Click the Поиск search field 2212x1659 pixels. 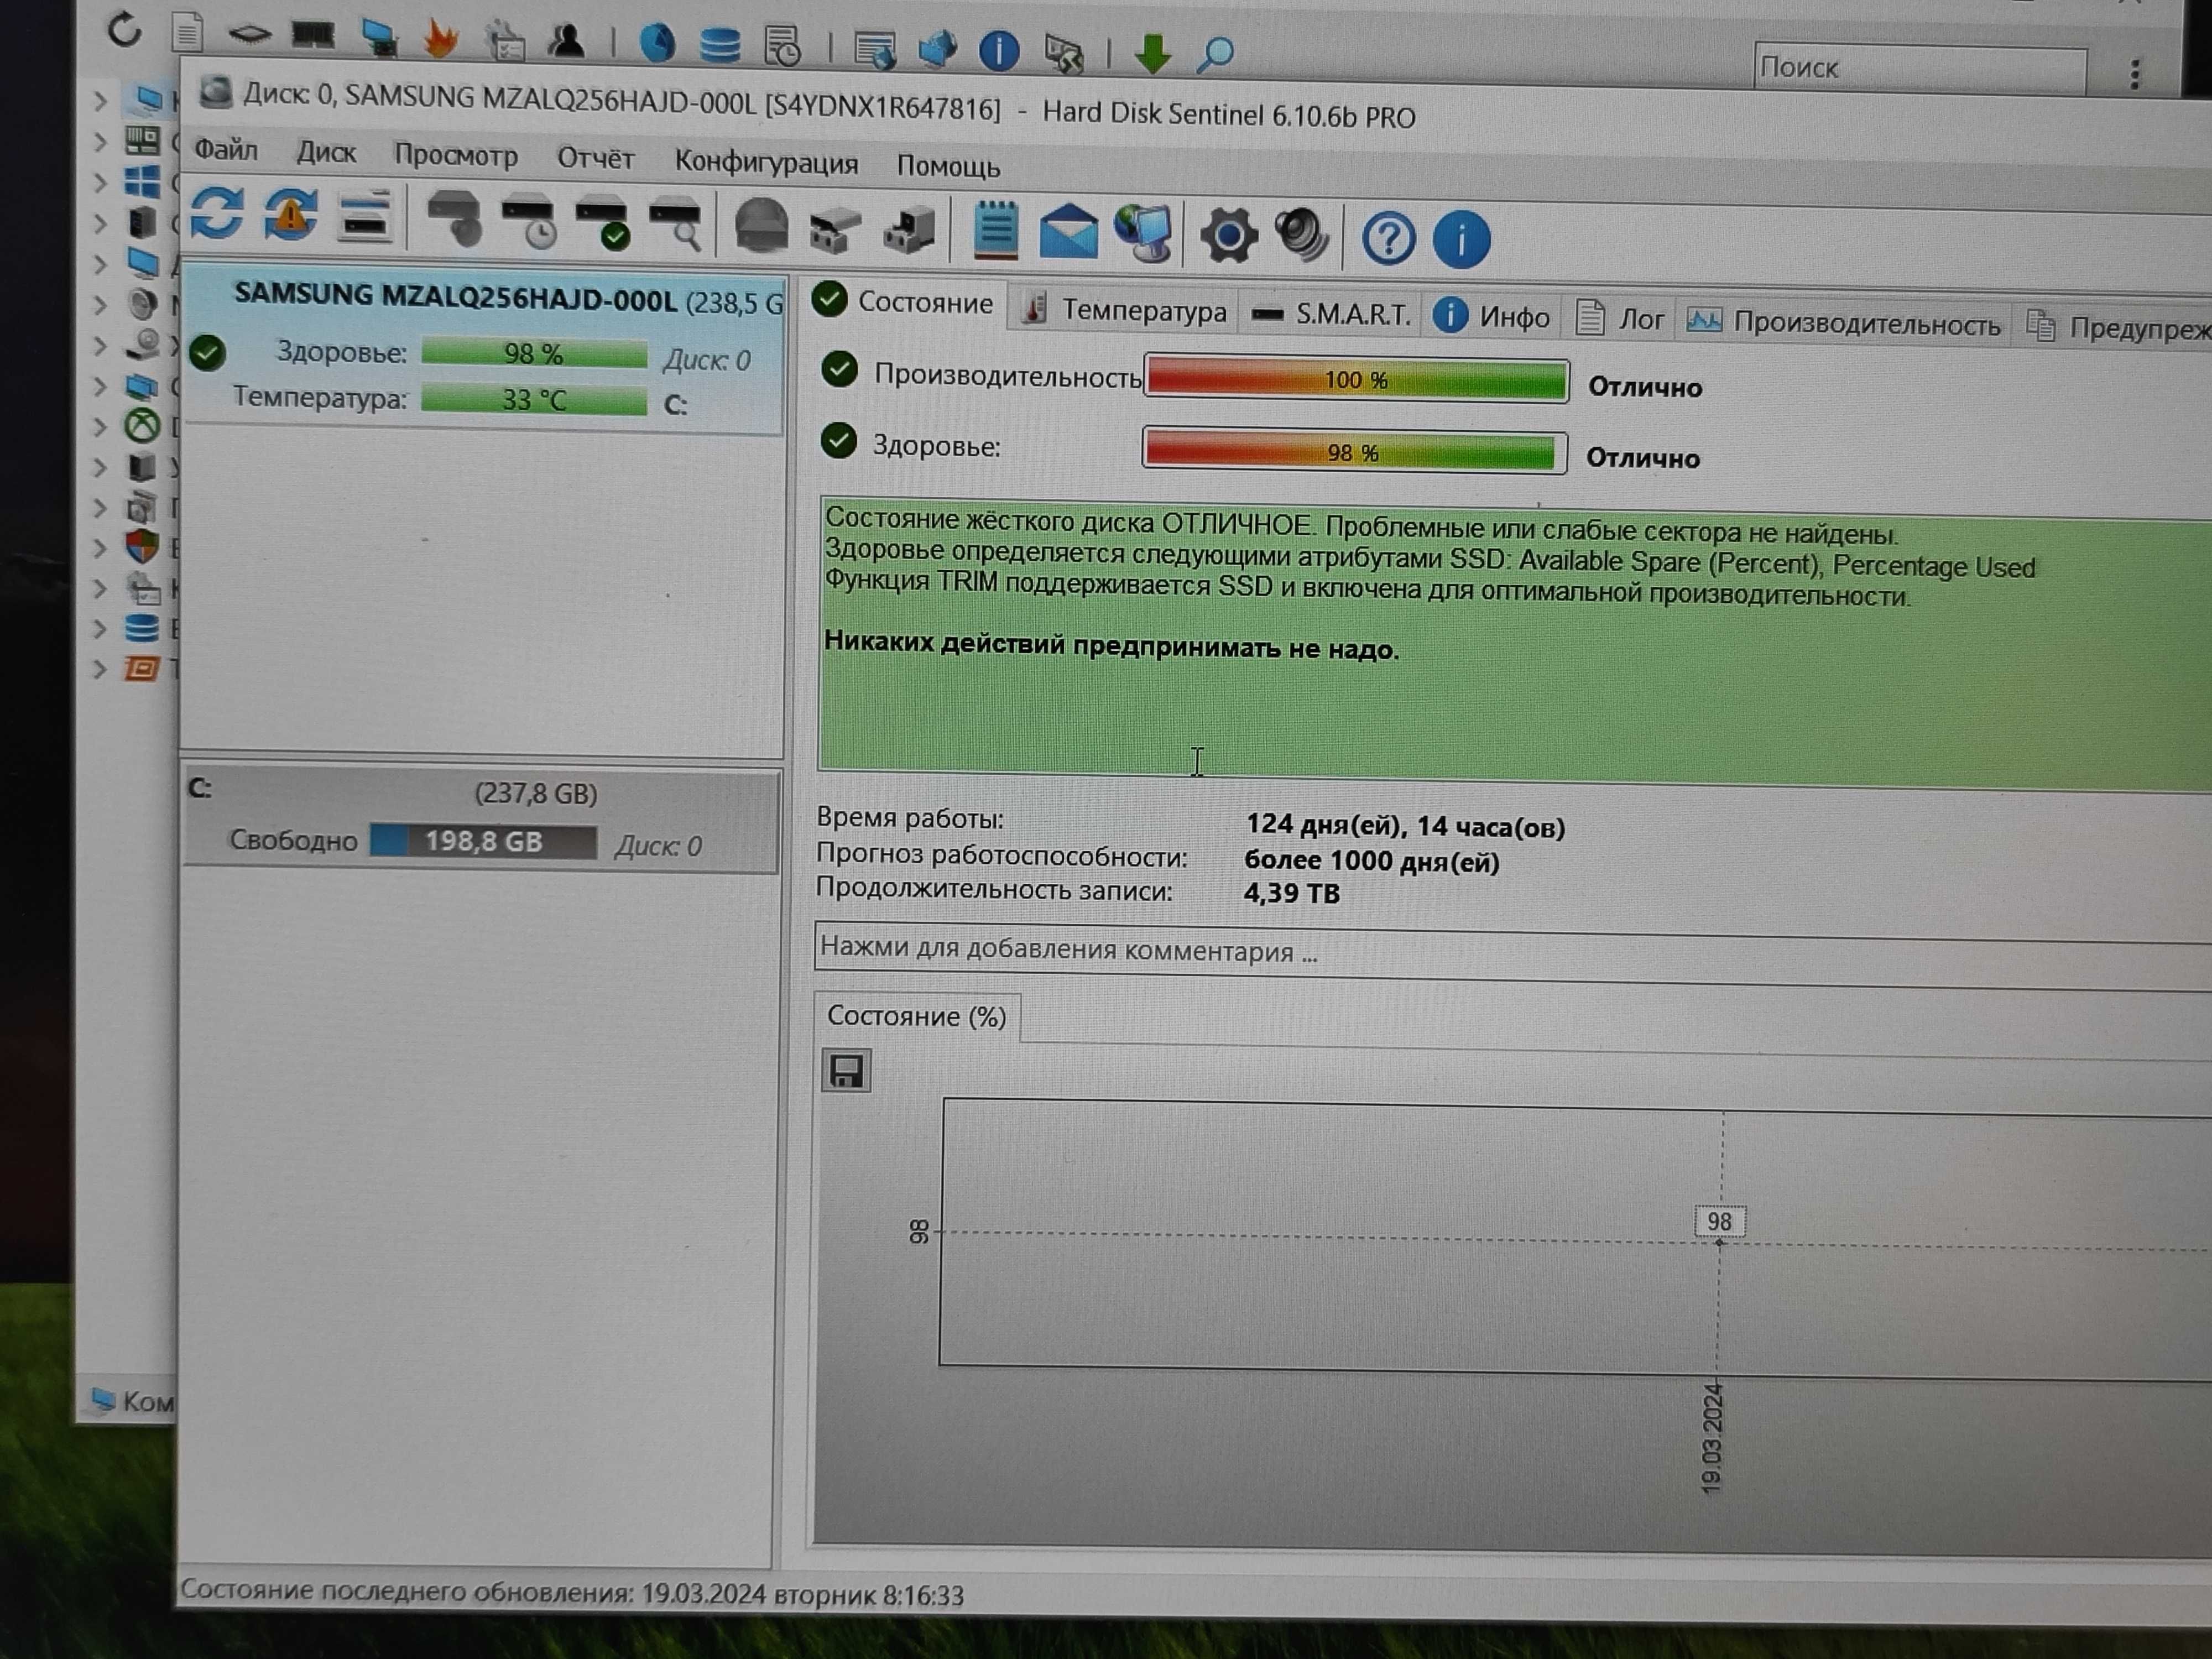pyautogui.click(x=1920, y=68)
